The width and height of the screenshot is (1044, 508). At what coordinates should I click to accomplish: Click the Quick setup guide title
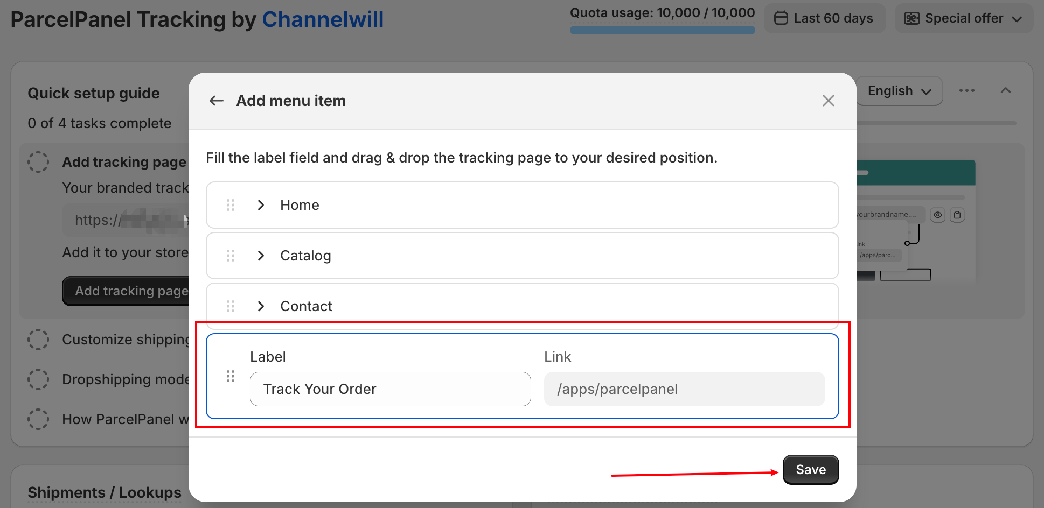(94, 93)
